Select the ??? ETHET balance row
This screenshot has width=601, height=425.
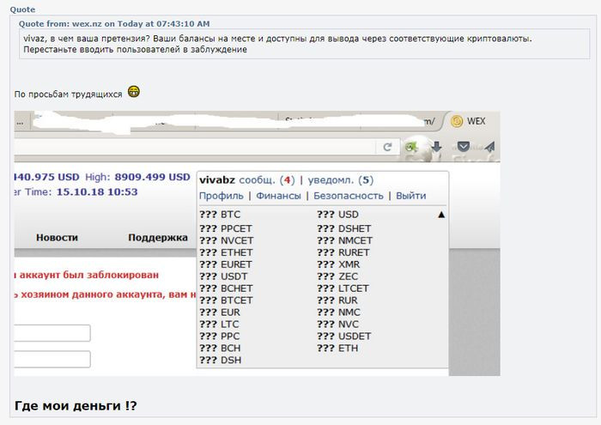pos(226,253)
